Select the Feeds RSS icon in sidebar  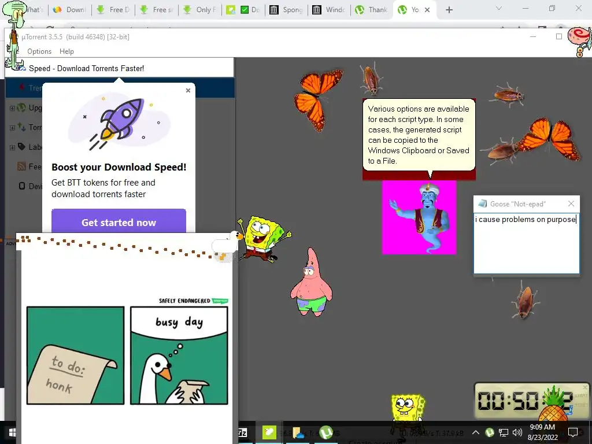pyautogui.click(x=21, y=166)
